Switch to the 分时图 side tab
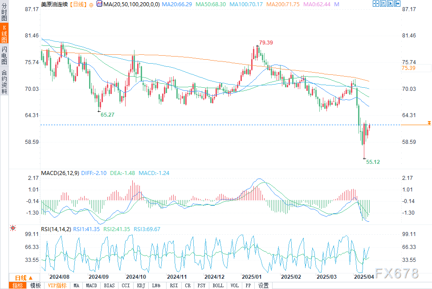The image size is (432, 289). click(4, 15)
